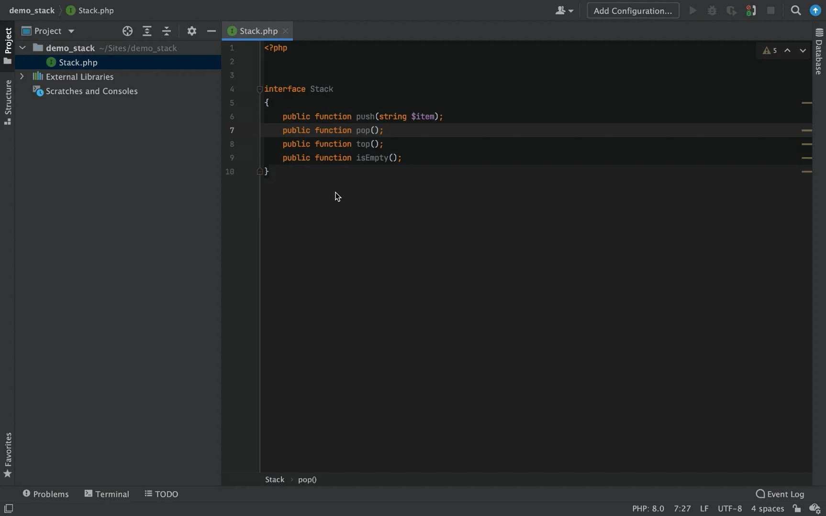Expand the External Libraries node

pos(22,76)
